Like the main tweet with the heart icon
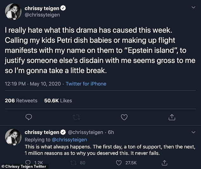The width and height of the screenshot is (201, 169). (124, 117)
